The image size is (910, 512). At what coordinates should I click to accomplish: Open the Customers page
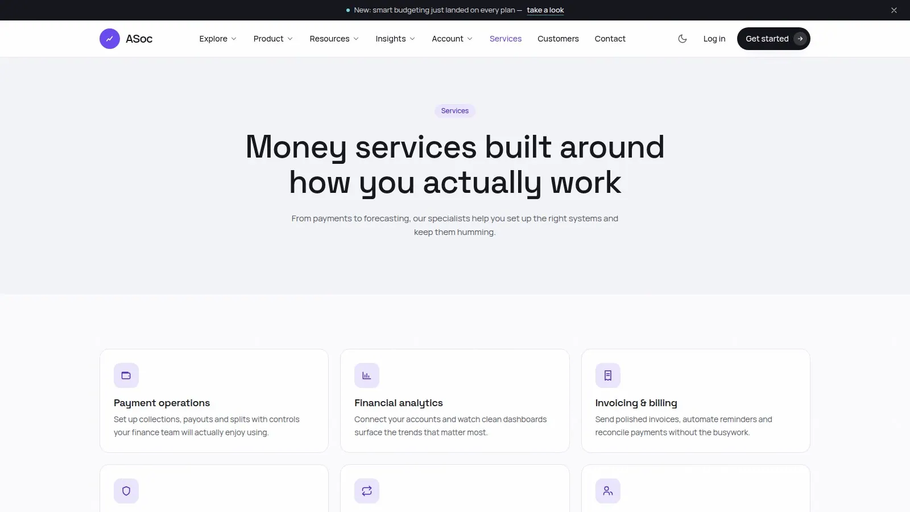click(558, 39)
